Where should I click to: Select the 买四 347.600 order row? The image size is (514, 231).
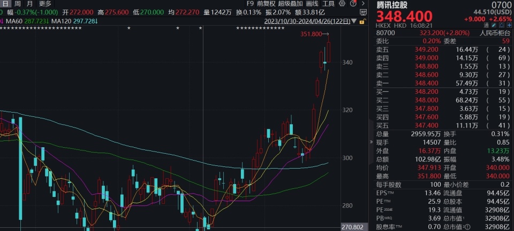coord(444,117)
